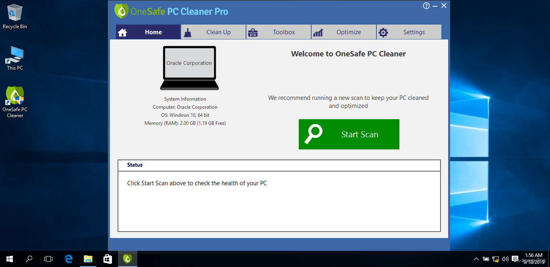Open taskbar search magnifier
Screen dimensions: 550x267
pos(29,259)
